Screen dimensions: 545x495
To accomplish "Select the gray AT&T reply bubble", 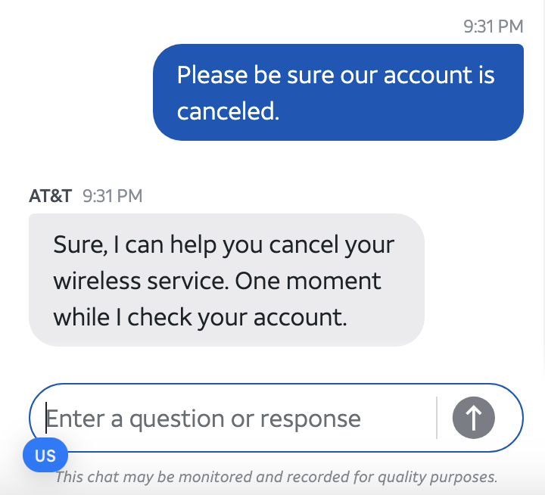I will (226, 280).
